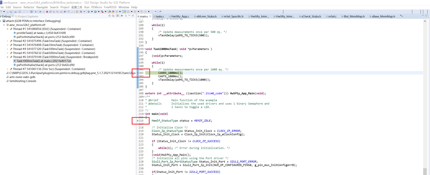
Task: Maximize the Debug view panel
Action: (x=133, y=16)
